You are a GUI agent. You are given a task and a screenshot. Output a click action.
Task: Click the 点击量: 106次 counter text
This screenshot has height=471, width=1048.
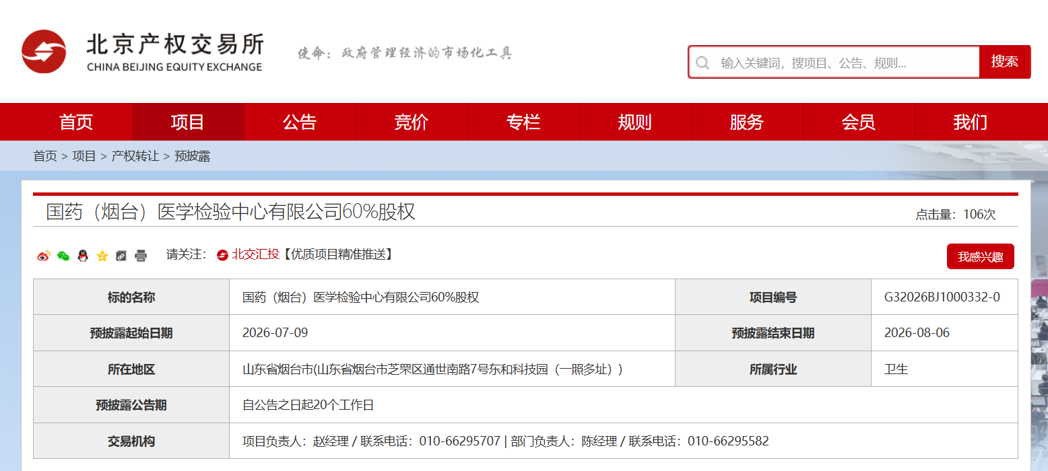click(x=955, y=215)
